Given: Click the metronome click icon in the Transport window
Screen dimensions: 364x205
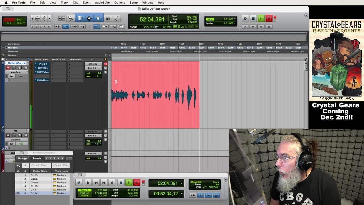Looking at the screenshot, I should 200,195.
